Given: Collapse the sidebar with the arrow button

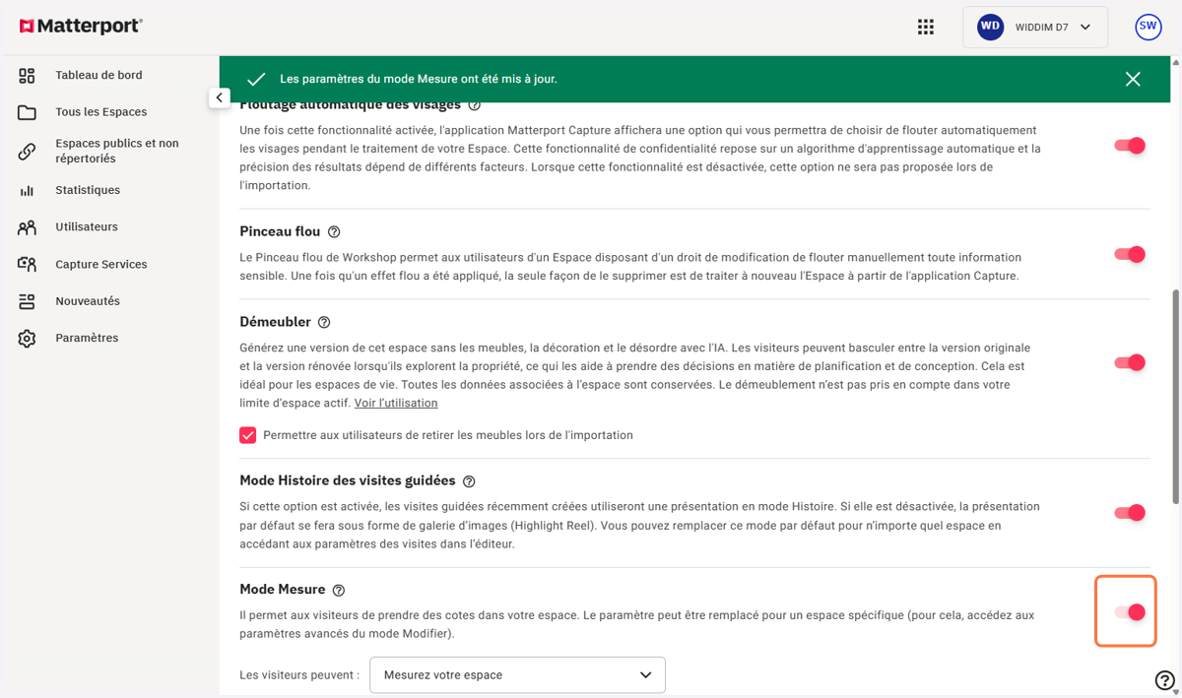Looking at the screenshot, I should (x=219, y=98).
